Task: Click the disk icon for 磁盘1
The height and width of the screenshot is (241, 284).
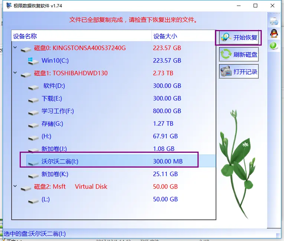Action: click(x=26, y=75)
